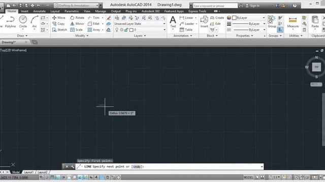Screen dimensions: 325x182
Task: Click the Drawing1* file tab
Action: (9, 42)
